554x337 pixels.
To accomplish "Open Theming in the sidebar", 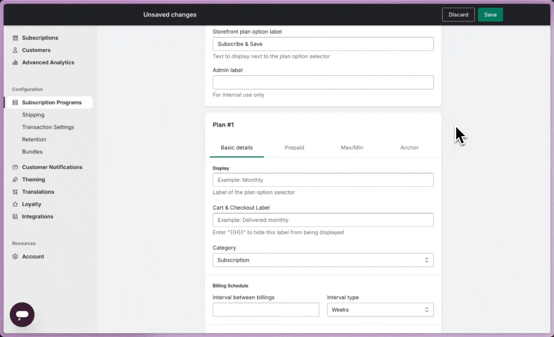I will 34,179.
